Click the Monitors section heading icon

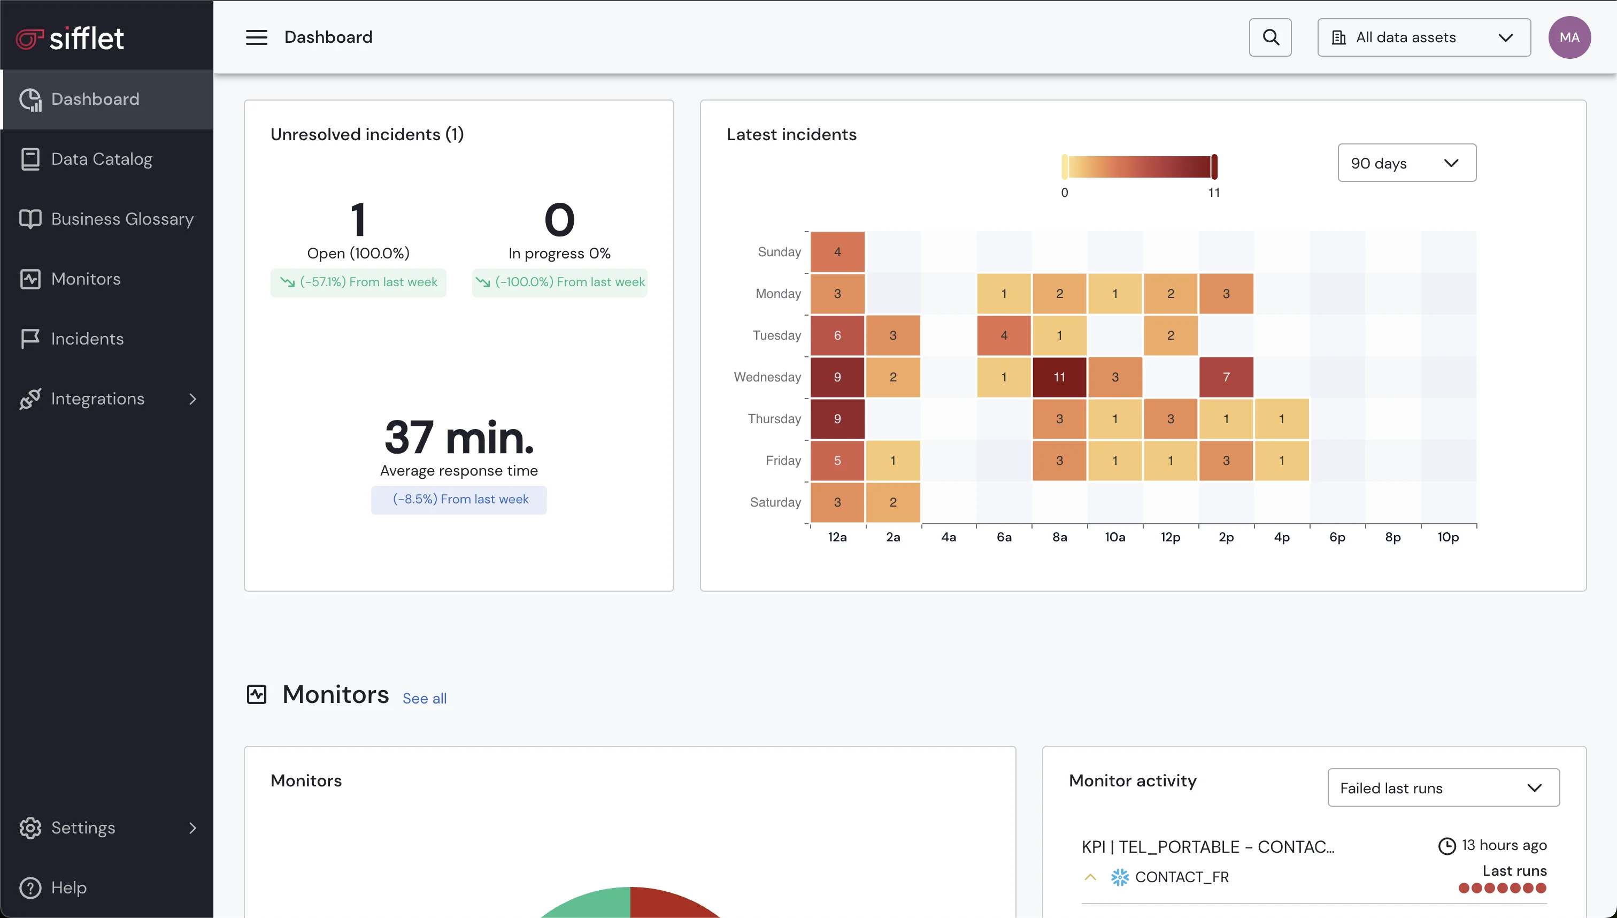[257, 694]
